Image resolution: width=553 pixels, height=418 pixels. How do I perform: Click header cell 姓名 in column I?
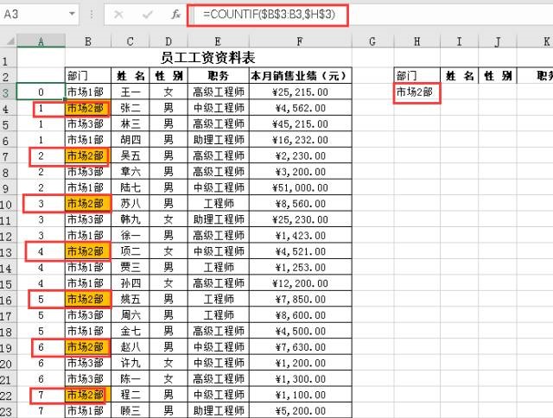pos(459,75)
